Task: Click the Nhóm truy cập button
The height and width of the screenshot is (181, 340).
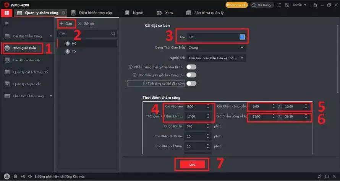Action: point(236,5)
